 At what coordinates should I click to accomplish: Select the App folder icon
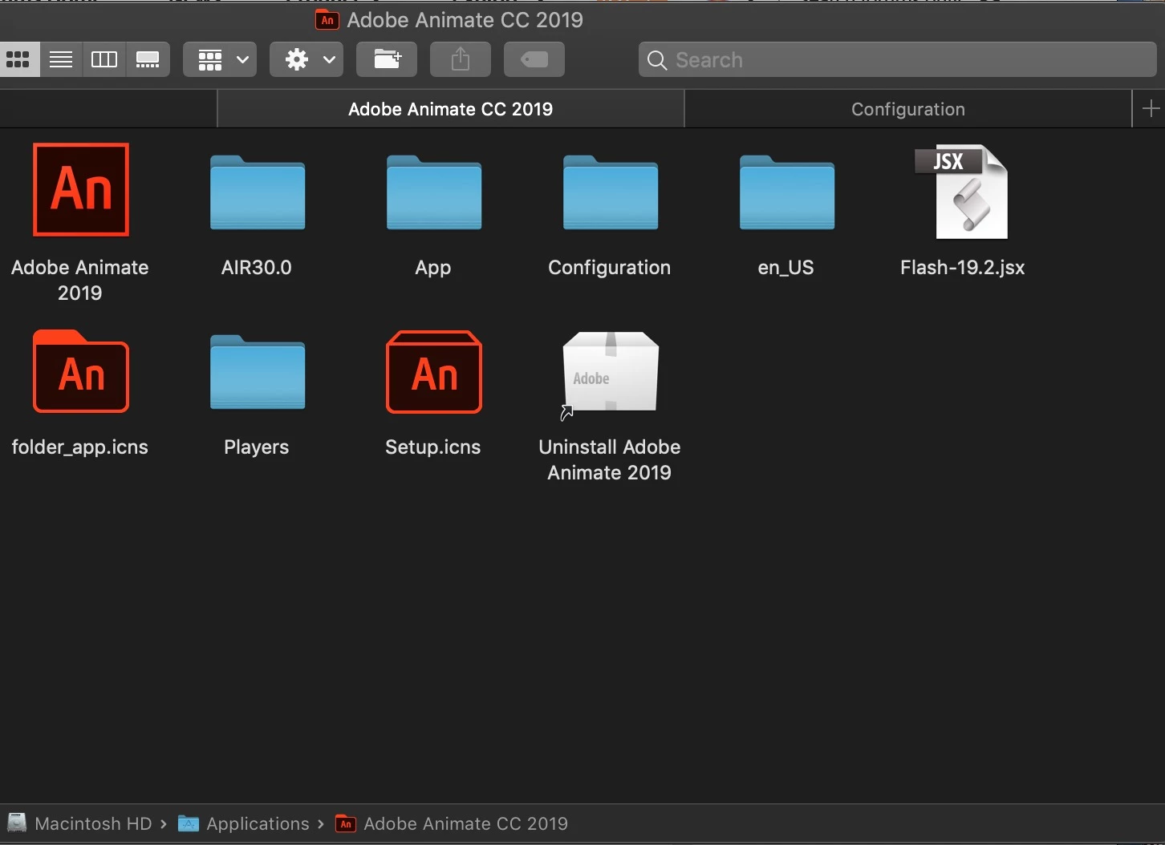pyautogui.click(x=434, y=192)
